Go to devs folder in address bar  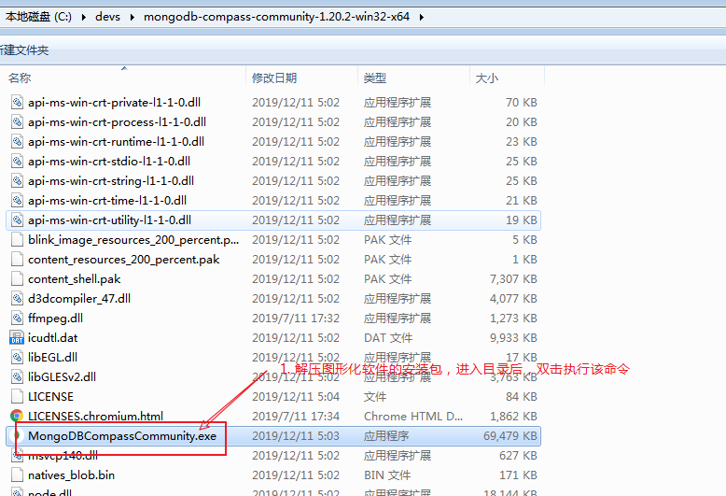[x=107, y=17]
